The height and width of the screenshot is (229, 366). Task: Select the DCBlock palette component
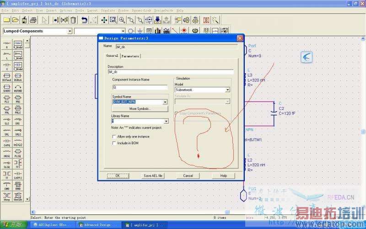point(18,77)
